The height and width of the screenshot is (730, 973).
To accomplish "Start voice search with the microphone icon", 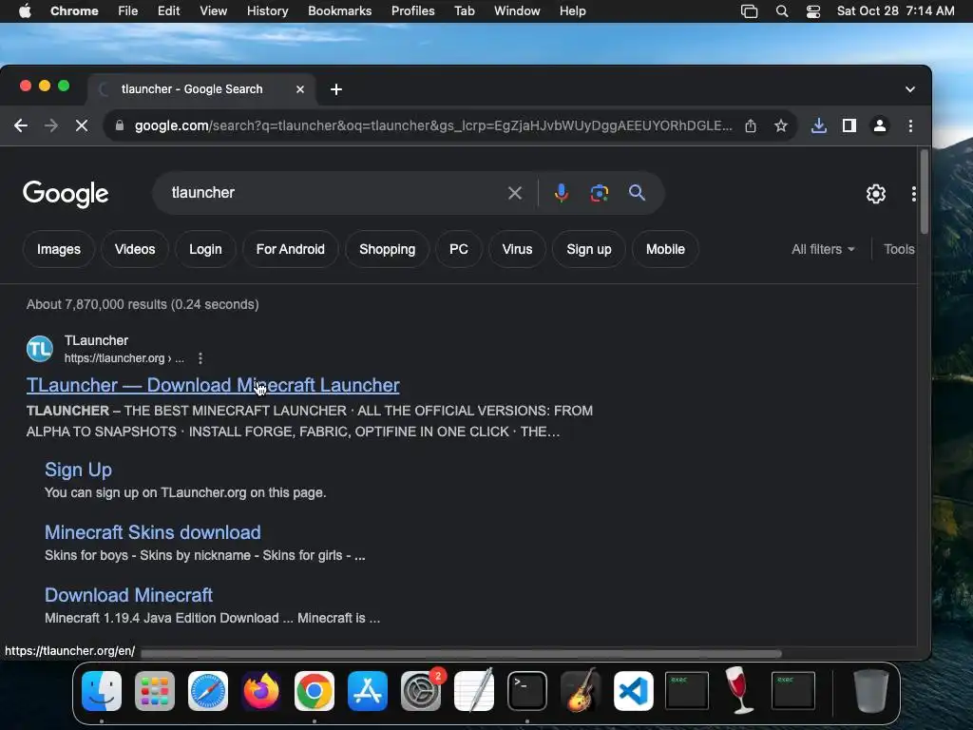I will coord(561,193).
